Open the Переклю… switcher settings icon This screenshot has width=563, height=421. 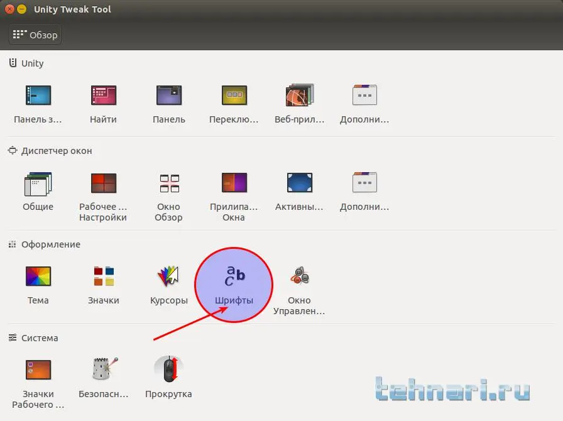pyautogui.click(x=234, y=95)
